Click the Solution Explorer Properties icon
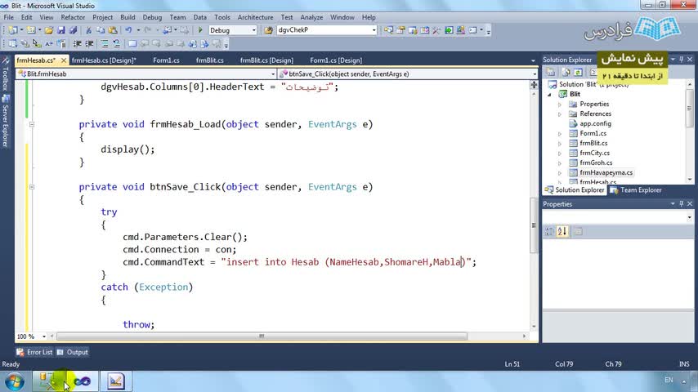 pos(551,72)
